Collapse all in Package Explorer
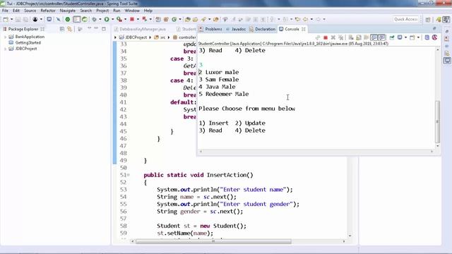Screen dimensions: 452x254 (61, 29)
